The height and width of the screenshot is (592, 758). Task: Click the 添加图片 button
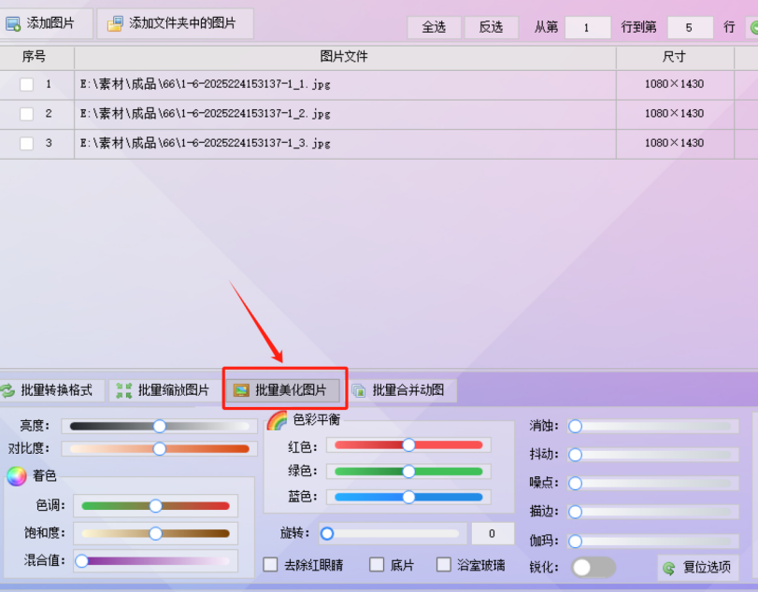46,23
